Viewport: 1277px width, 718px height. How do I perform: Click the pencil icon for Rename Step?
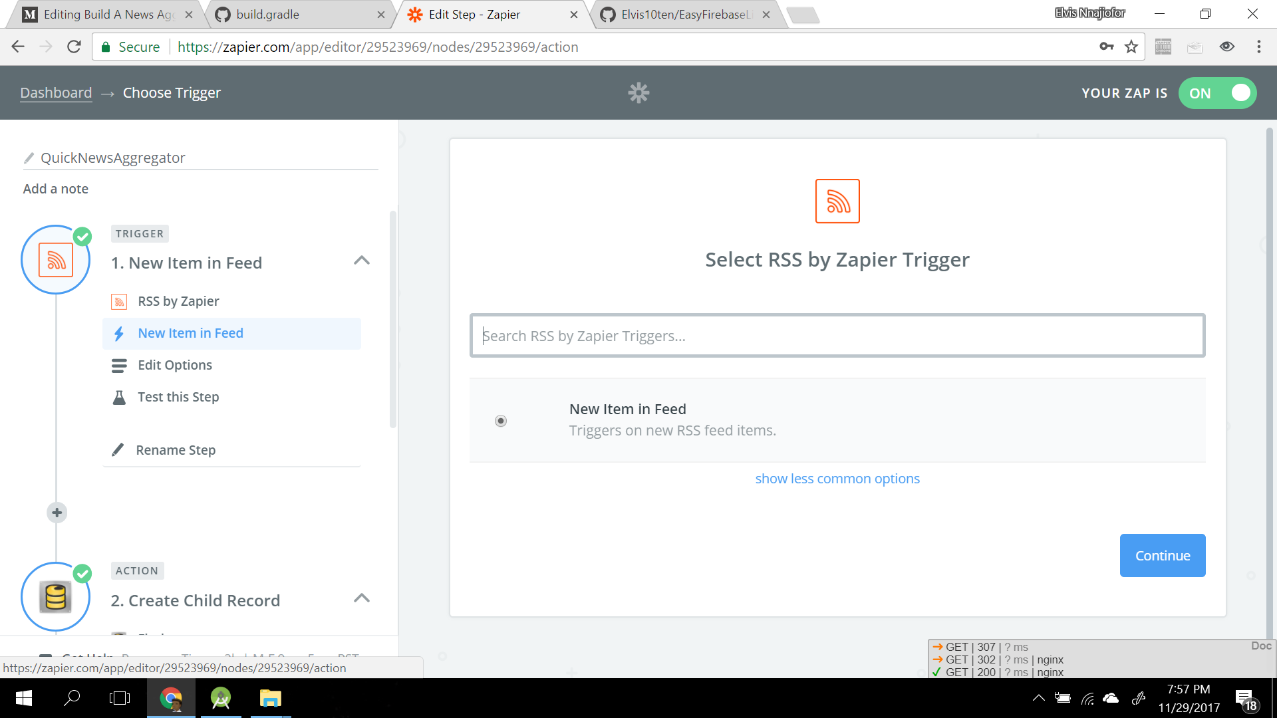118,450
